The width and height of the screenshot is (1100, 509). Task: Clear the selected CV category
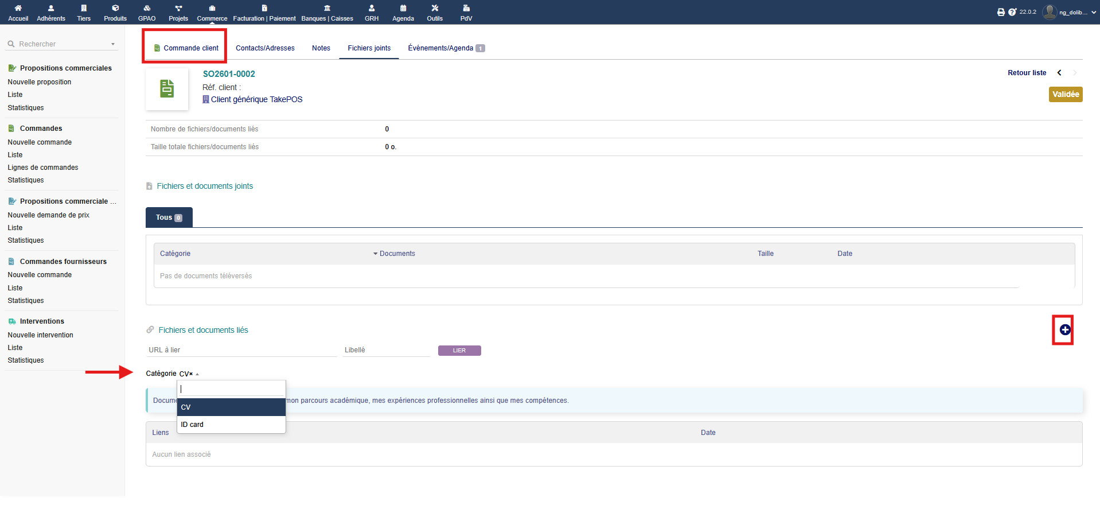pyautogui.click(x=191, y=374)
